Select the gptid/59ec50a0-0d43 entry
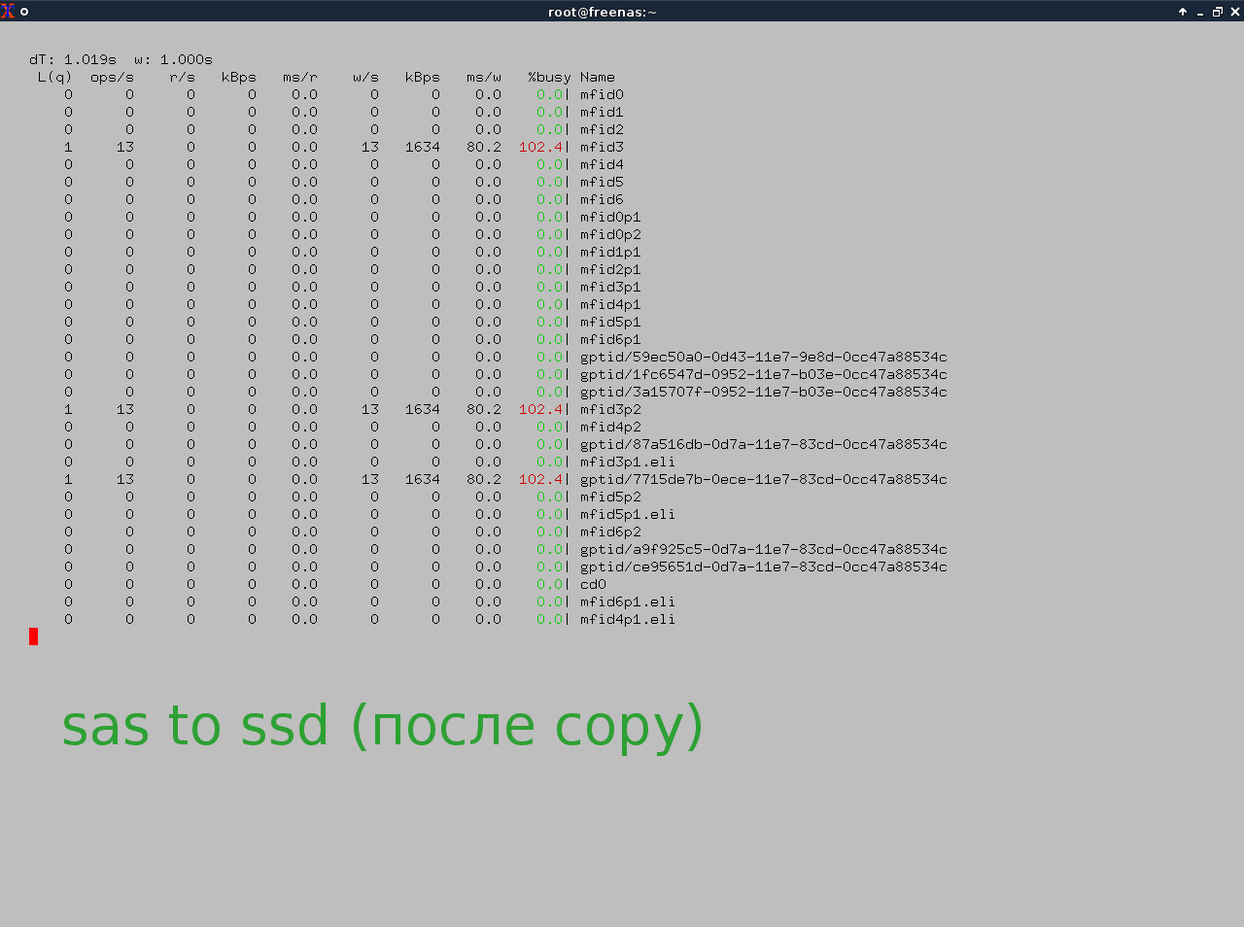1244x927 pixels. [764, 357]
